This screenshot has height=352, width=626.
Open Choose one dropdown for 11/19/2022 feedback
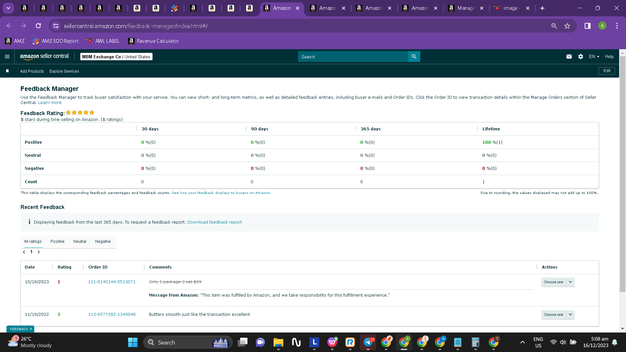pyautogui.click(x=558, y=315)
